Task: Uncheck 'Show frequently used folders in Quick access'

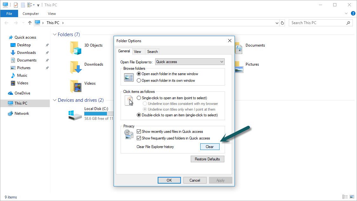Action: [x=173, y=138]
